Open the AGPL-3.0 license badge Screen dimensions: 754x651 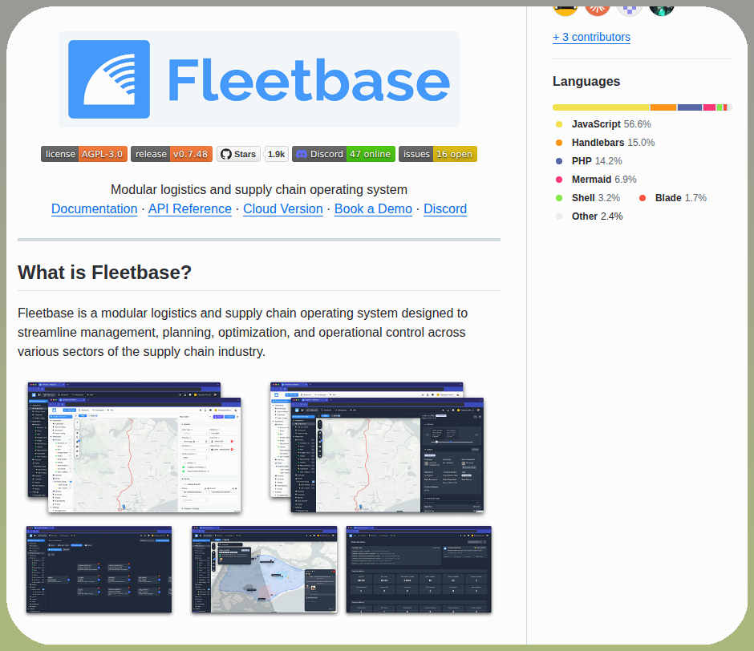coord(84,154)
